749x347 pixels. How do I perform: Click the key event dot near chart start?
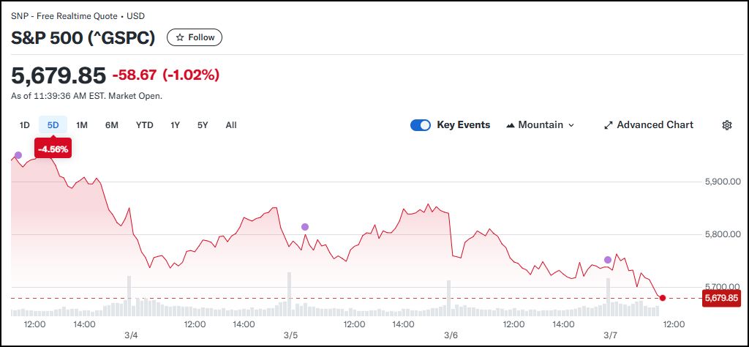pyautogui.click(x=18, y=155)
